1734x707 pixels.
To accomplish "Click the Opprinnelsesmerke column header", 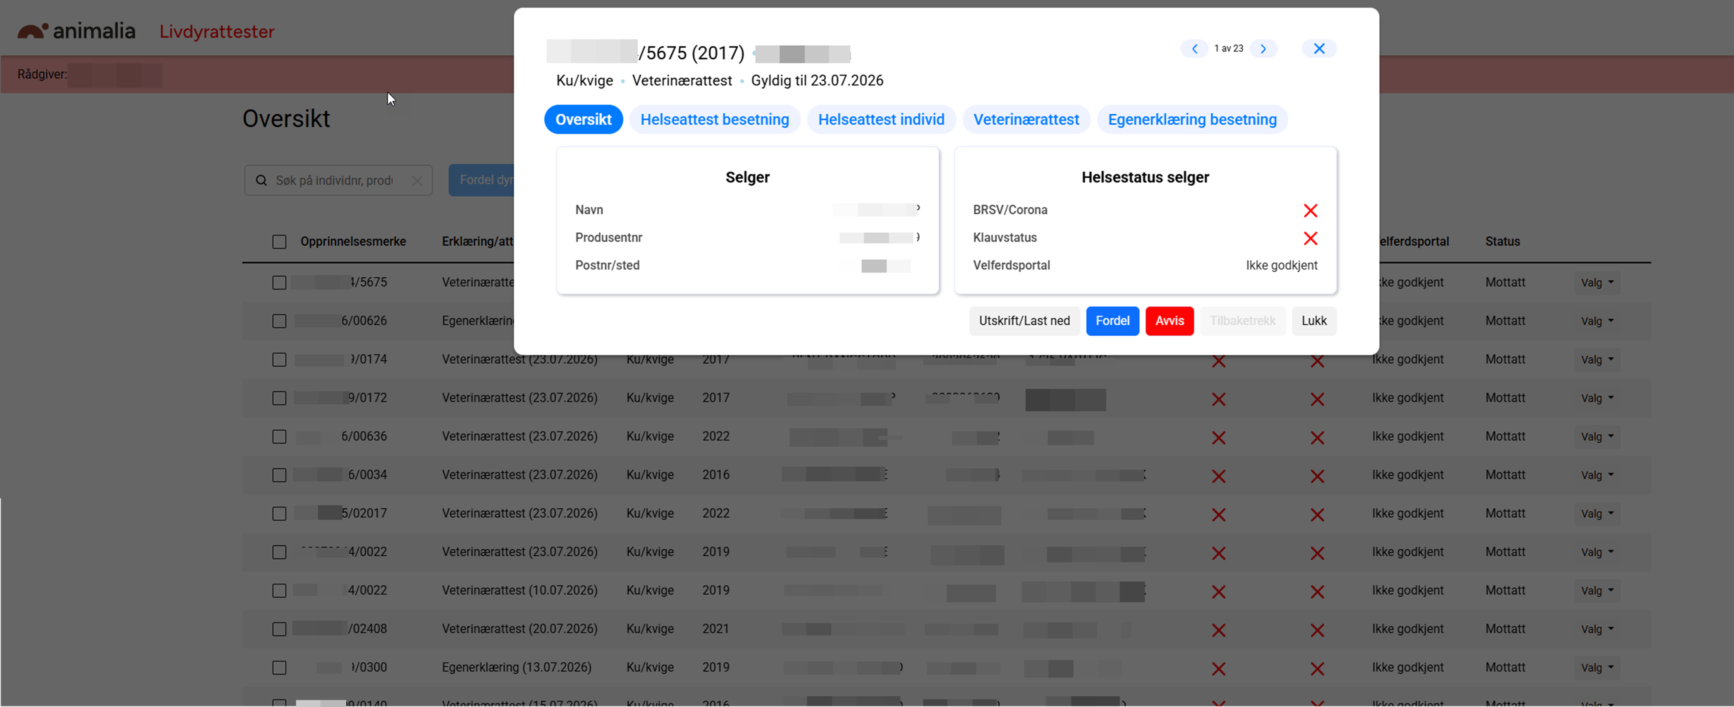I will [353, 242].
